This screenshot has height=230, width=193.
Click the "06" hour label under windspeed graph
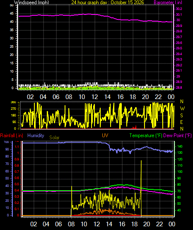(56, 97)
